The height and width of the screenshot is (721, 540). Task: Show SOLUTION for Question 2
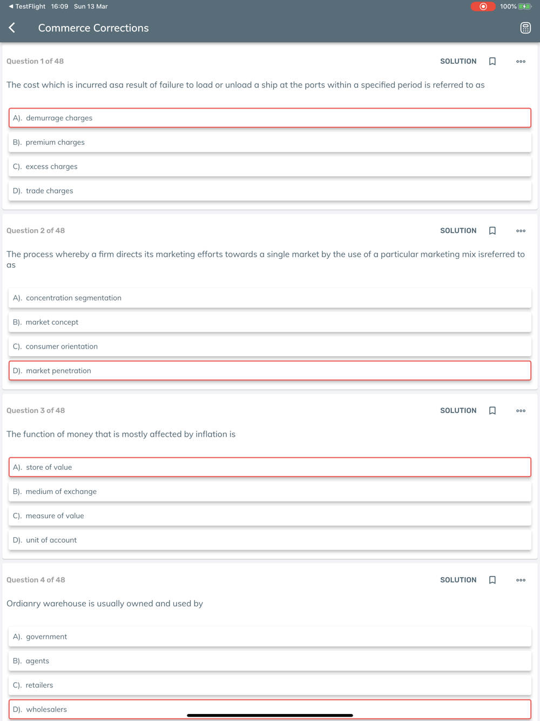458,231
